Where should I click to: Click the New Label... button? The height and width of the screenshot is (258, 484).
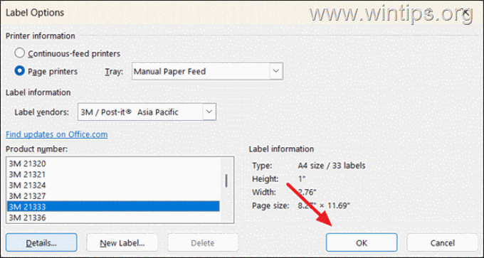122,242
